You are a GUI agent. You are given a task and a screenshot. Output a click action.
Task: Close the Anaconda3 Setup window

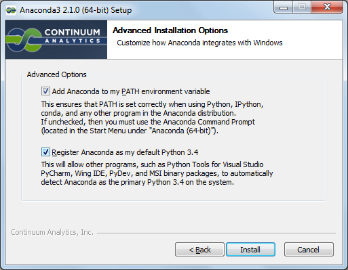click(327, 7)
